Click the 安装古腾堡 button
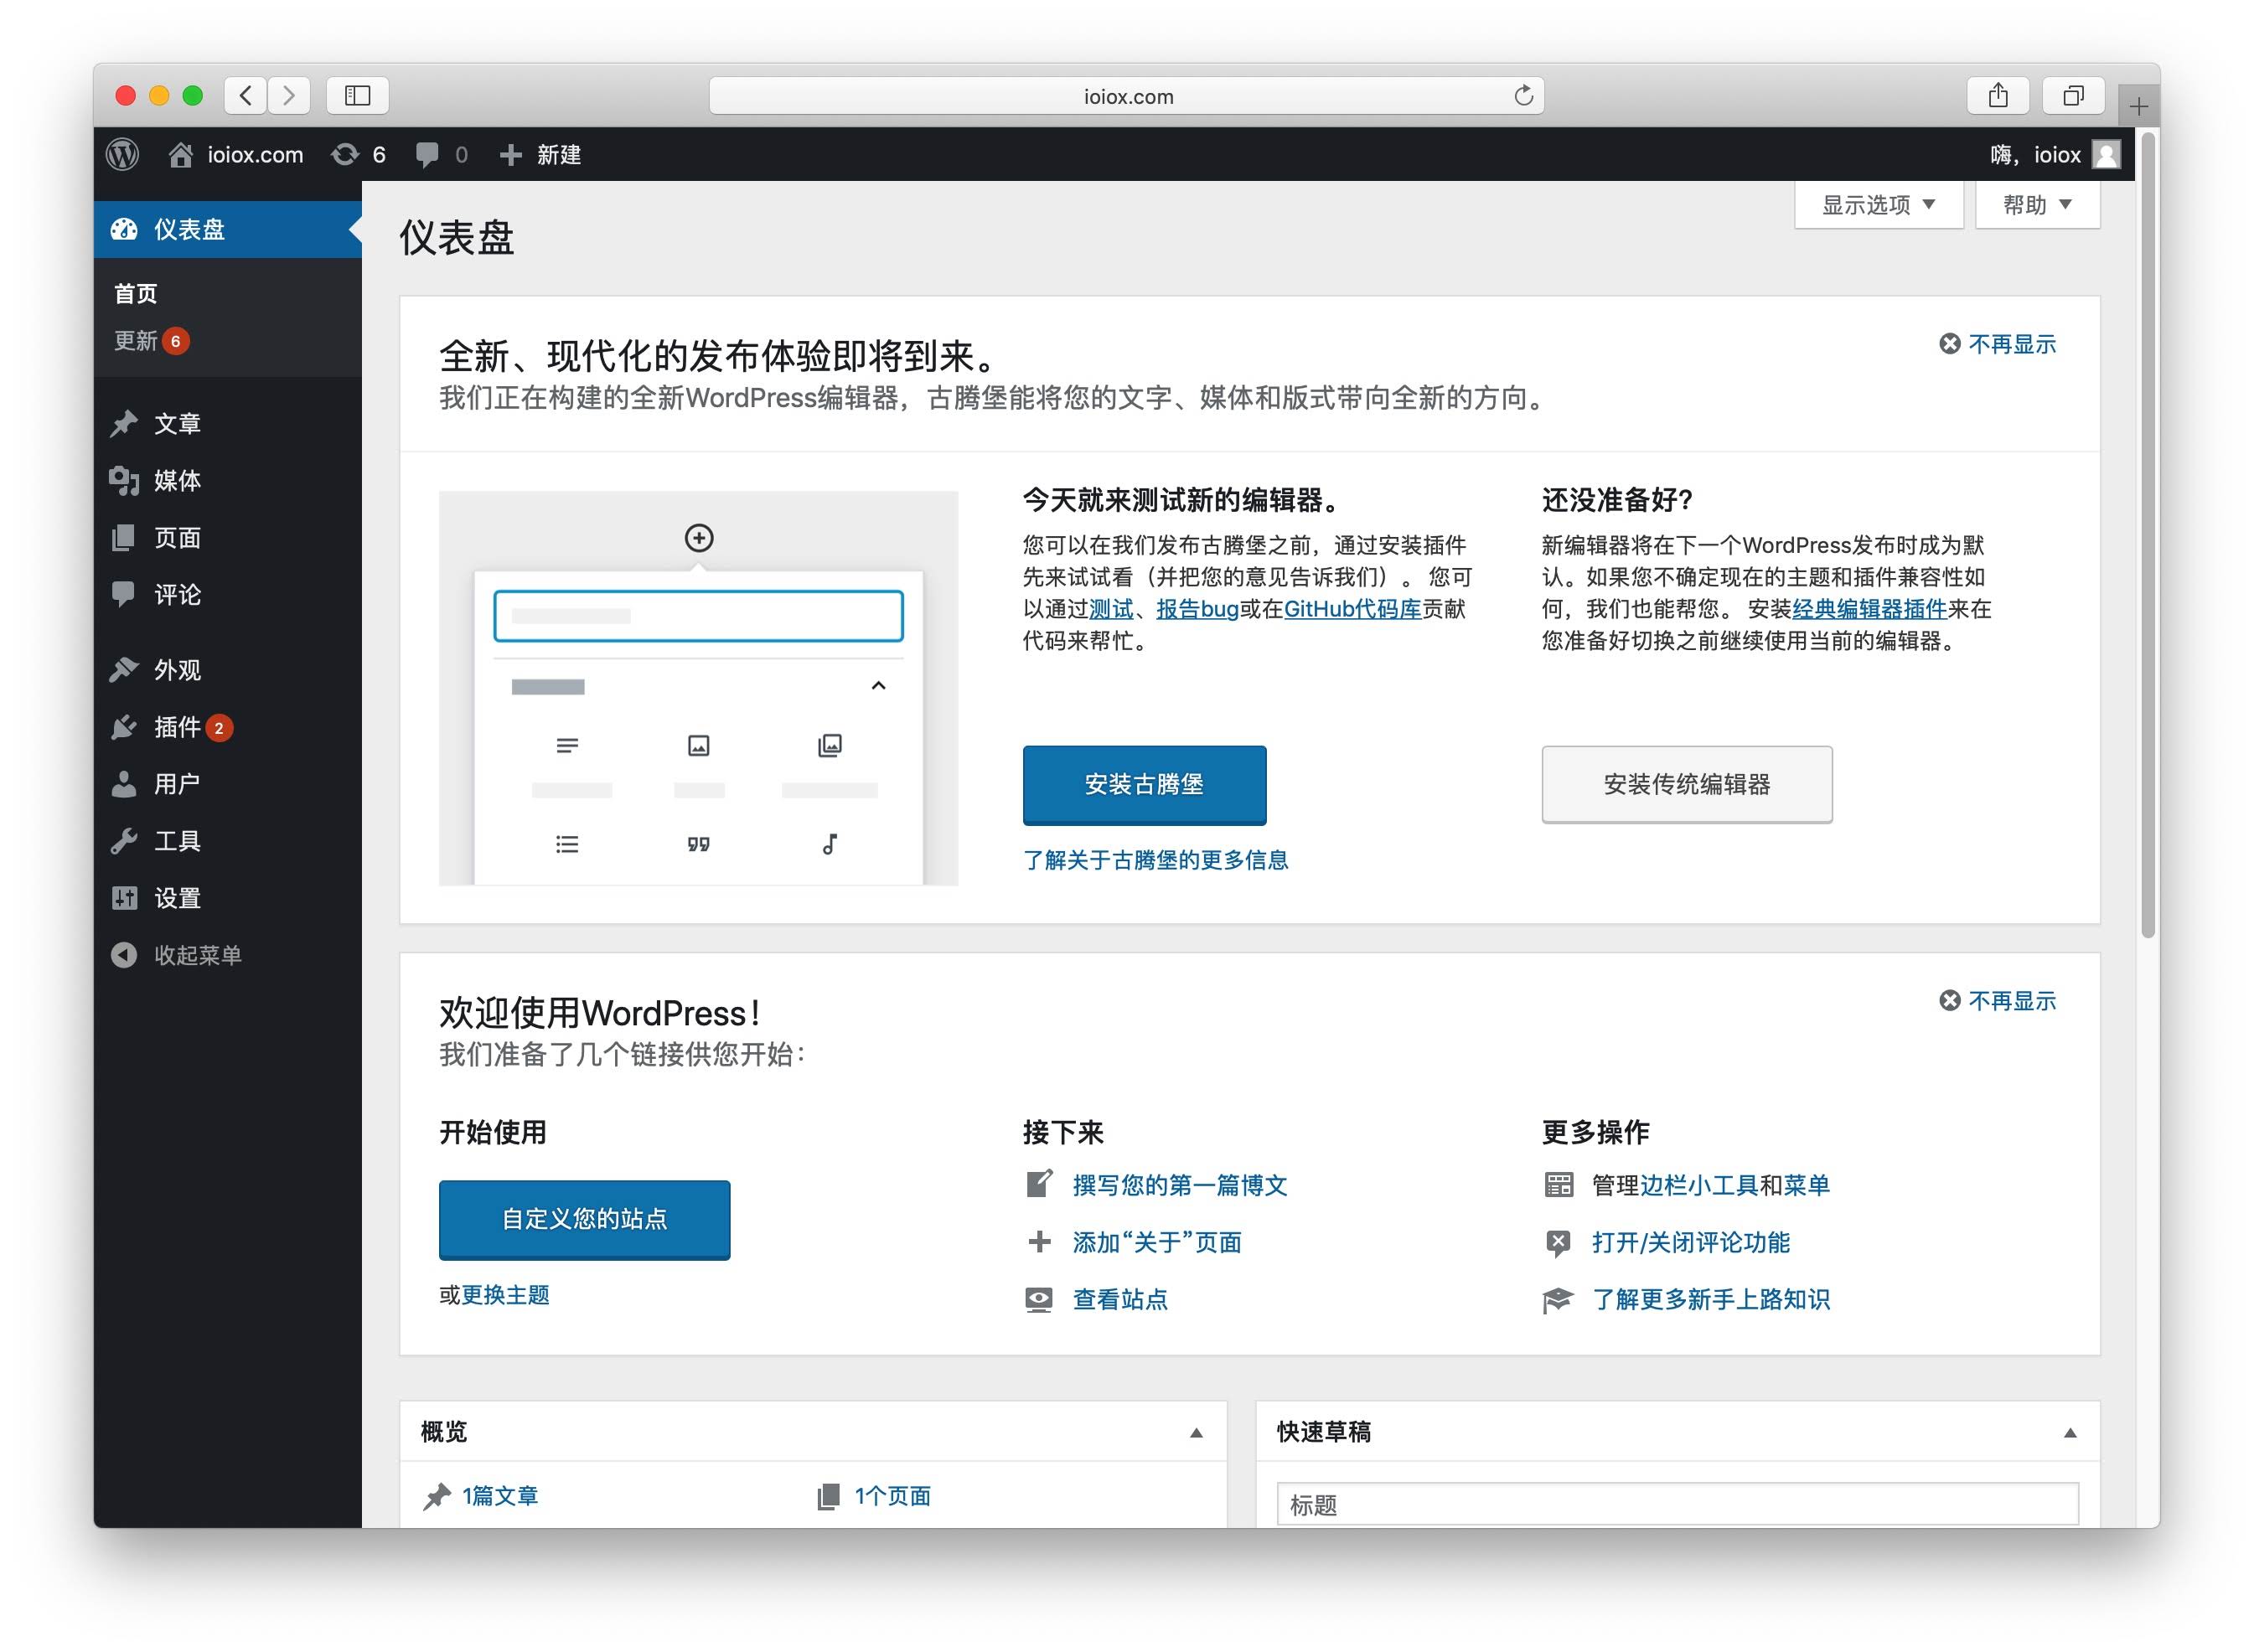The width and height of the screenshot is (2254, 1652). click(x=1143, y=785)
